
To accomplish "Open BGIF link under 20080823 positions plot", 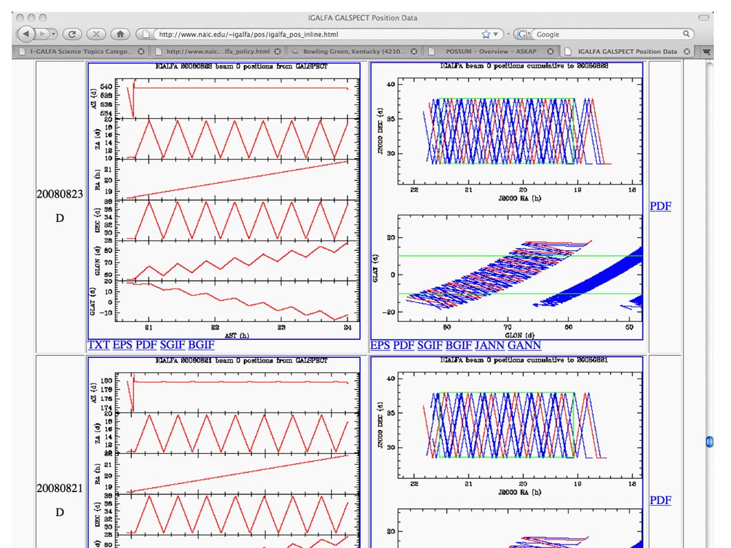I will click(201, 345).
